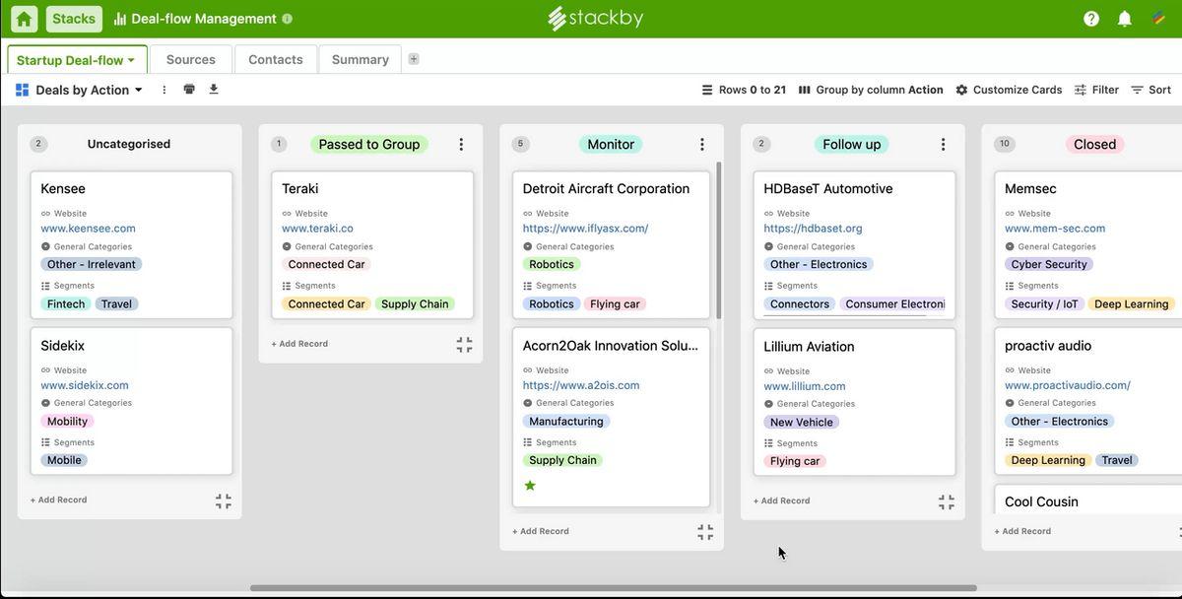Click the home icon button
1182x599 pixels.
coord(24,19)
